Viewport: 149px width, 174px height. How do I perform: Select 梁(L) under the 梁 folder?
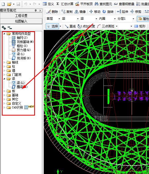coord(19,83)
